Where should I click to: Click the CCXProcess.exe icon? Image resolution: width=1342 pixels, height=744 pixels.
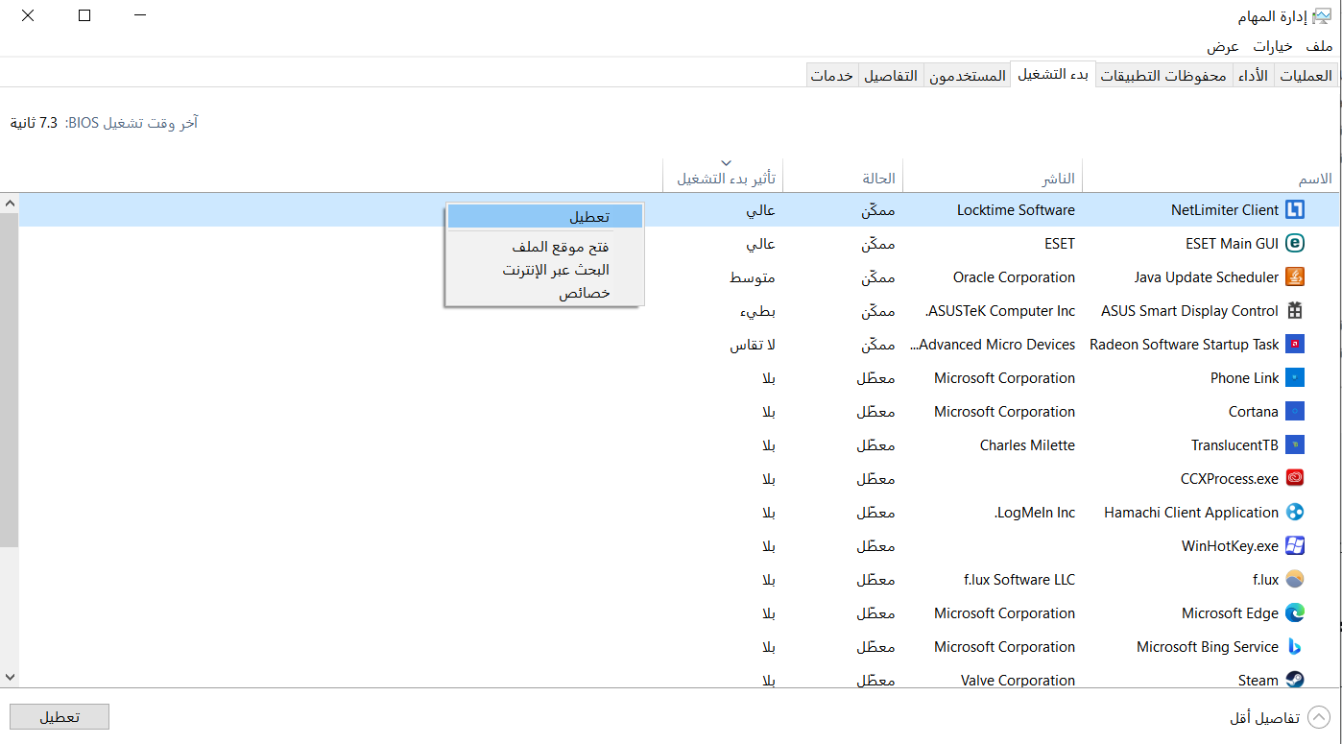click(x=1295, y=479)
